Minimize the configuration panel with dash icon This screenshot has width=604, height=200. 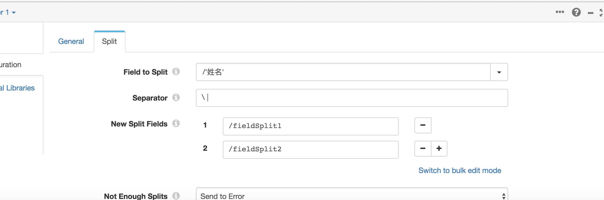(591, 13)
